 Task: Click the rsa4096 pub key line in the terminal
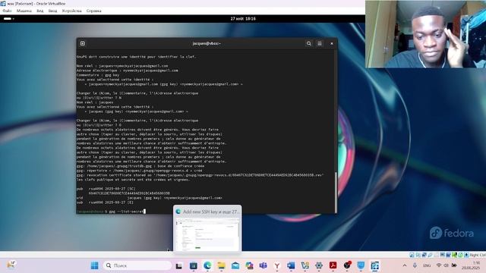pyautogui.click(x=106, y=189)
